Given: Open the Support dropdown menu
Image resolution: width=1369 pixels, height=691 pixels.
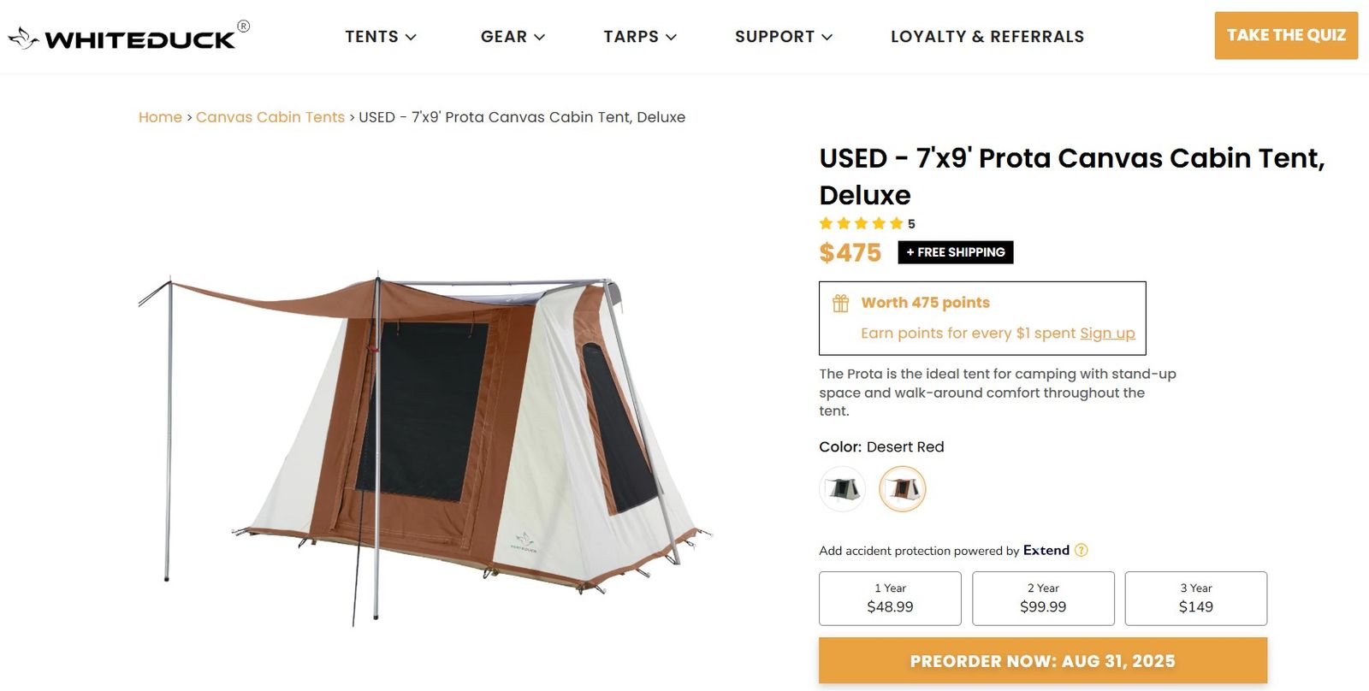Looking at the screenshot, I should click(x=783, y=37).
